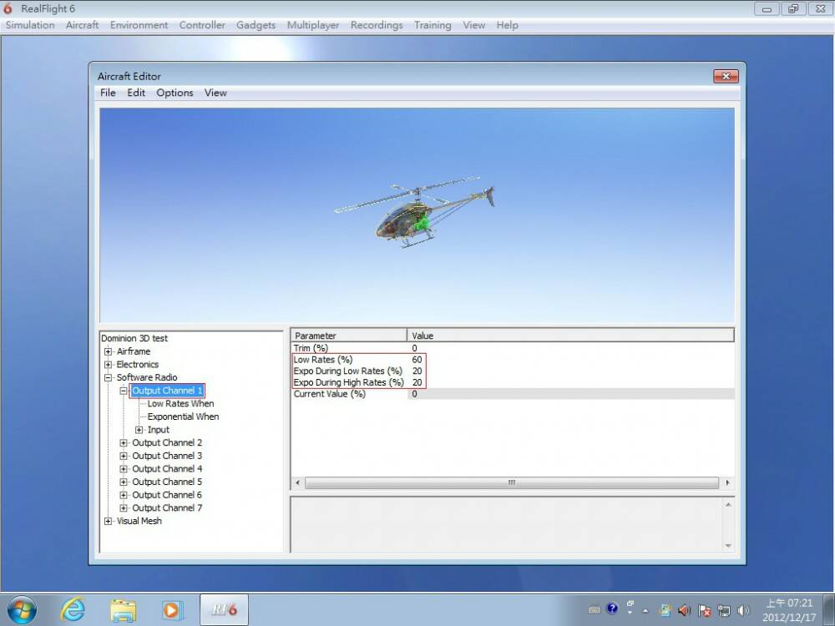
Task: Expand the Electronics tree node
Action: tap(108, 365)
